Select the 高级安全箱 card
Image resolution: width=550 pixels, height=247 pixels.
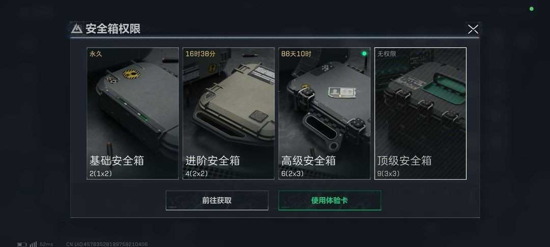pyautogui.click(x=324, y=113)
